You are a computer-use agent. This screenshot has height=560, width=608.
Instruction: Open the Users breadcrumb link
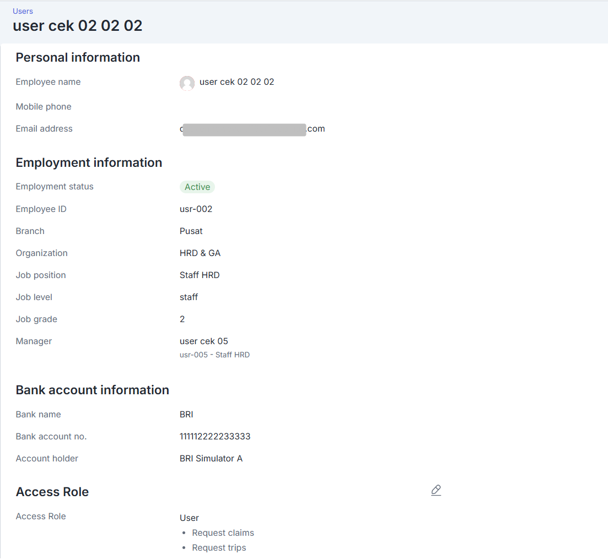click(23, 11)
